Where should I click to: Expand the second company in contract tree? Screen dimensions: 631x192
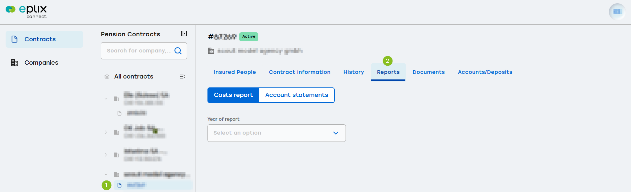point(106,132)
